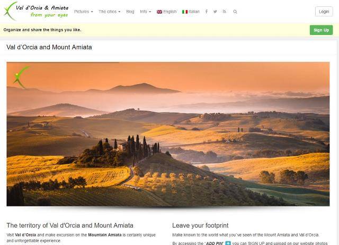Click the search magnifier icon
The height and width of the screenshot is (245, 339).
point(235,12)
